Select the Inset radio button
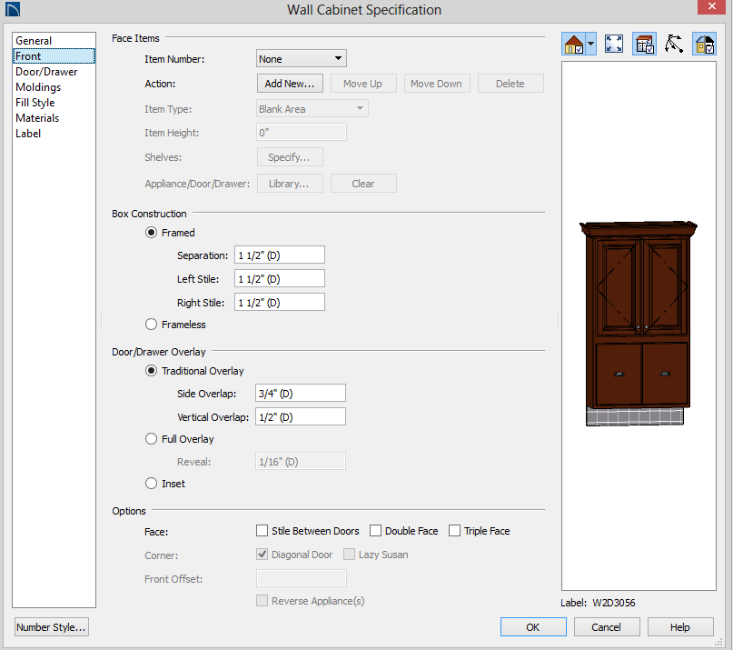 (151, 484)
